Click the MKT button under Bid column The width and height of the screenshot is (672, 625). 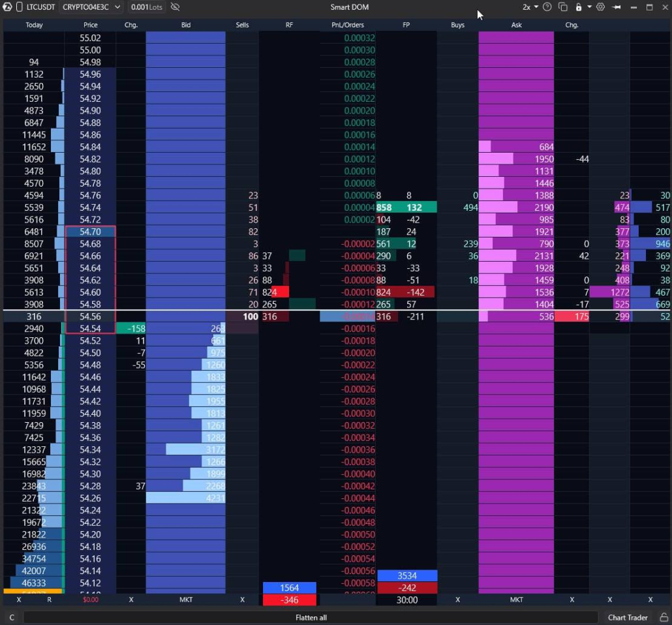pos(186,600)
